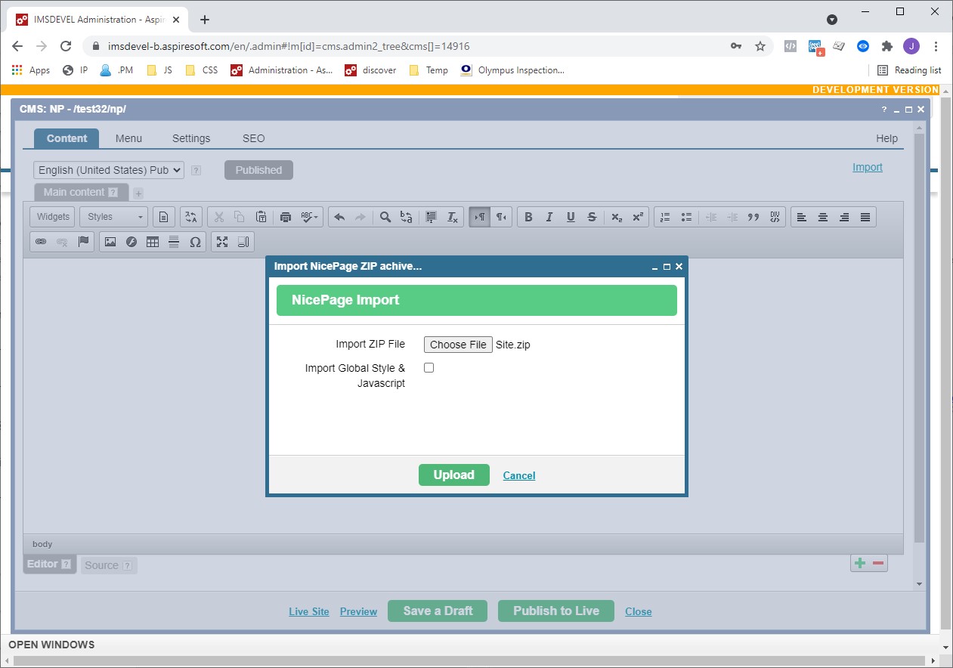Open the Widgets menu

click(x=53, y=218)
